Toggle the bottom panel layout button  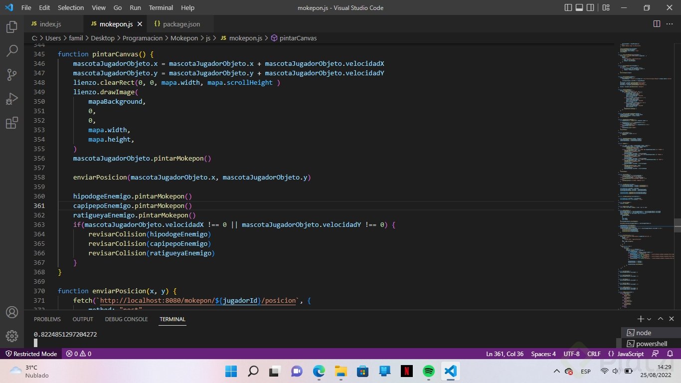(x=580, y=8)
